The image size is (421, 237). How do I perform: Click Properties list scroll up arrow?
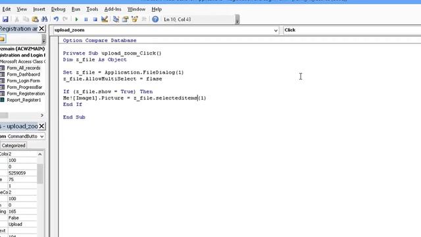pyautogui.click(x=40, y=154)
